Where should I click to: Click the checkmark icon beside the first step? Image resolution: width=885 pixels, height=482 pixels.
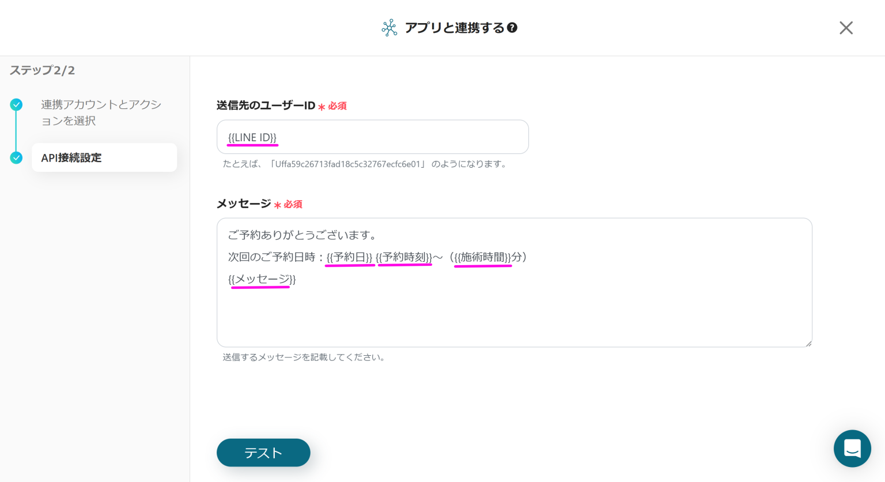16,105
